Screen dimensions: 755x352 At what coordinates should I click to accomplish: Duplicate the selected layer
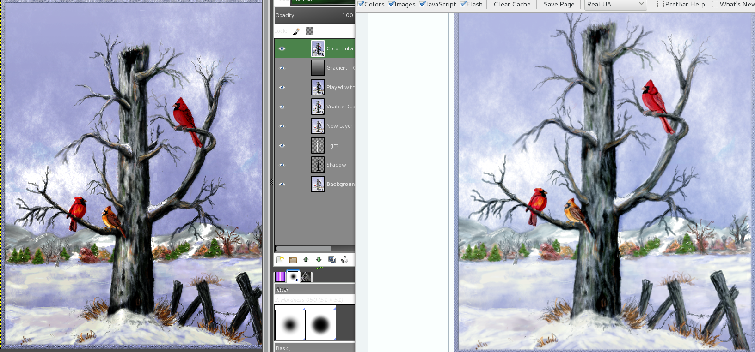tap(331, 260)
